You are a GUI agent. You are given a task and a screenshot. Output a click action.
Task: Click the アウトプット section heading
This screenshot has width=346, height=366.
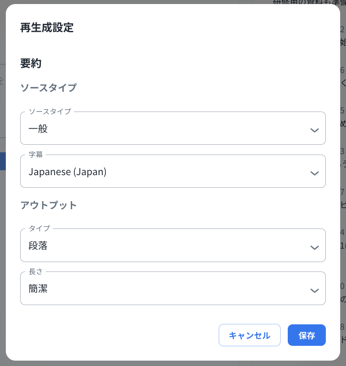(48, 205)
